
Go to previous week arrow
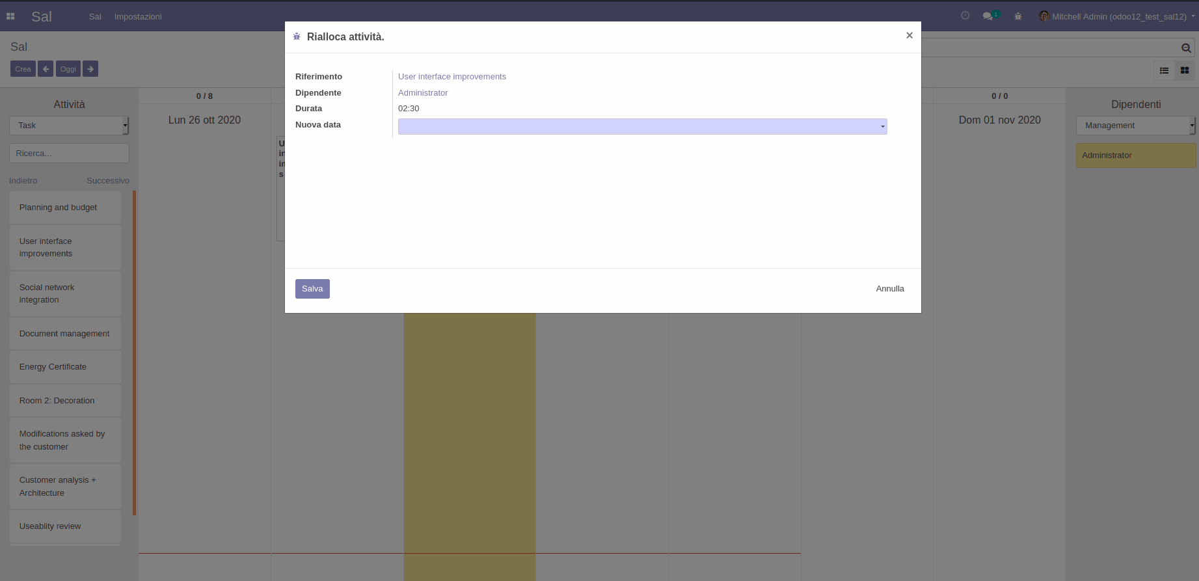pos(46,69)
